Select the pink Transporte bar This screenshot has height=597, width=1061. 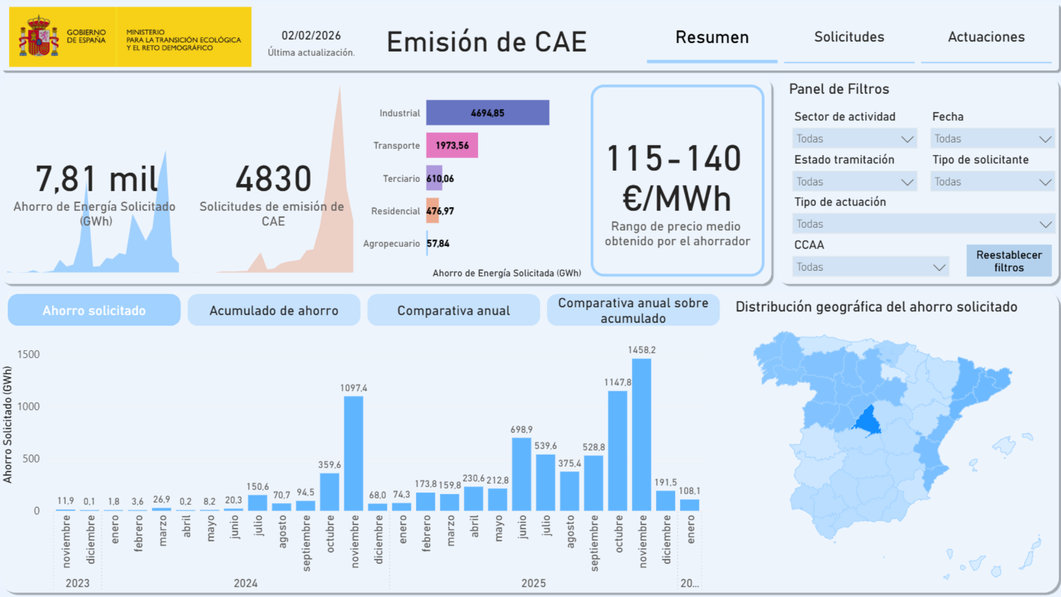(451, 145)
